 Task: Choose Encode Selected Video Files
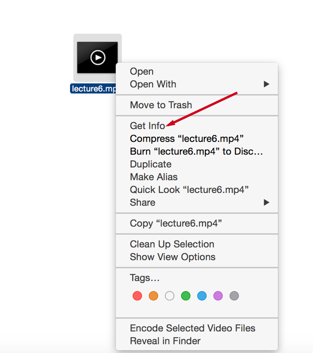coord(193,328)
